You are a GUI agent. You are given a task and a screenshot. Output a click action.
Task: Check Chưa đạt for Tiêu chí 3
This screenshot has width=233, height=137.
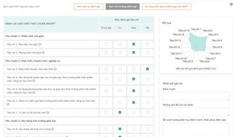106,69
